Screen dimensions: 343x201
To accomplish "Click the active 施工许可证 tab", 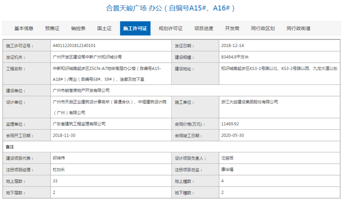I will [x=135, y=29].
